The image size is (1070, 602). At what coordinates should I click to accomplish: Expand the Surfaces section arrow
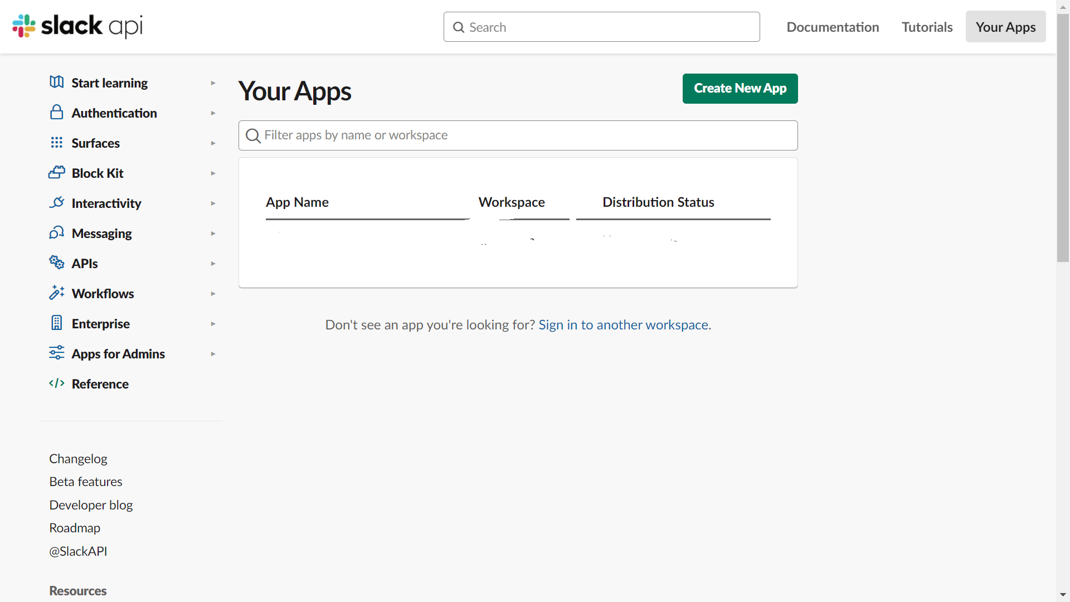[213, 143]
